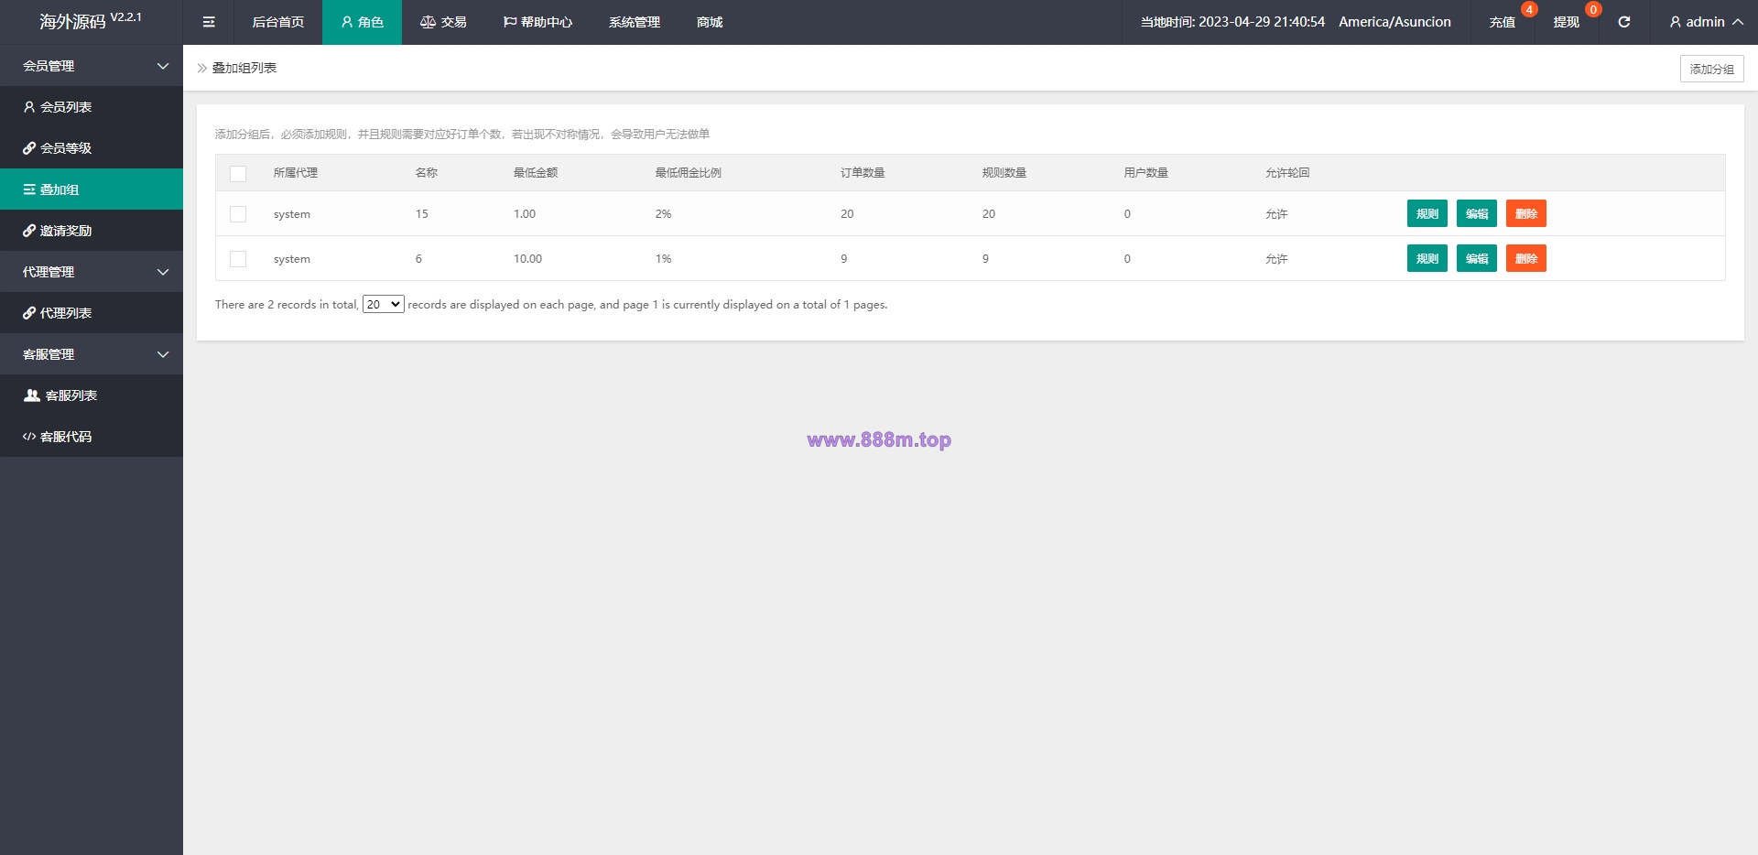Screen dimensions: 1758x855
Task: Collapse the 会员管理 sidebar section
Action: 92,66
